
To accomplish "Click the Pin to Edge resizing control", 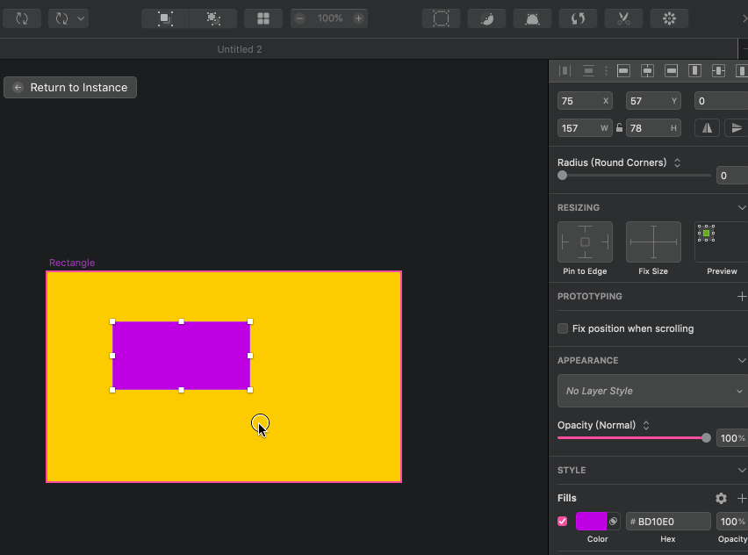I will tap(585, 242).
